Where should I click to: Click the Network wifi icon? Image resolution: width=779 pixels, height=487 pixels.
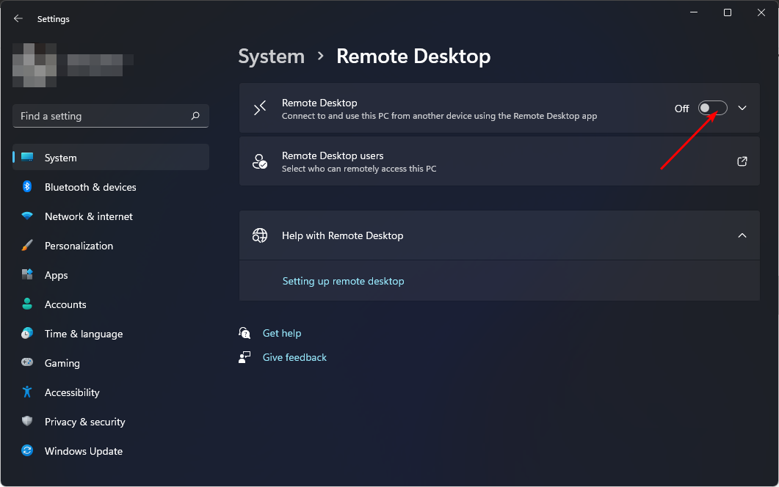tap(27, 216)
